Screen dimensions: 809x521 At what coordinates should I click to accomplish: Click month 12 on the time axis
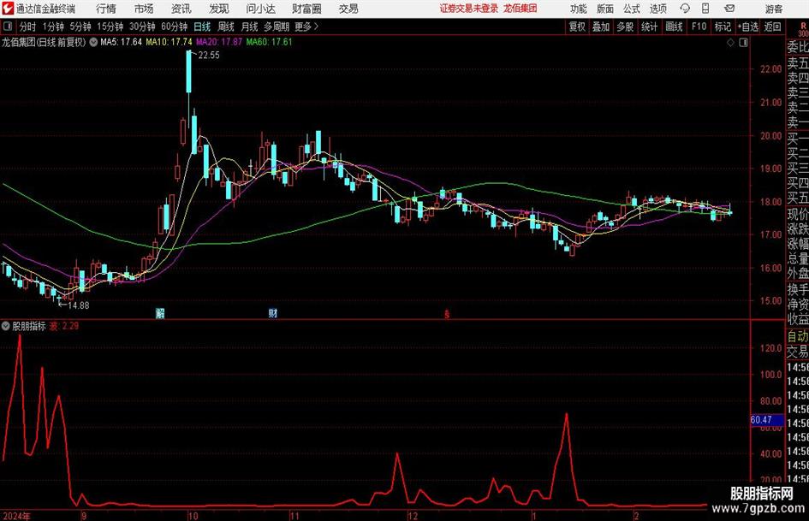(413, 516)
